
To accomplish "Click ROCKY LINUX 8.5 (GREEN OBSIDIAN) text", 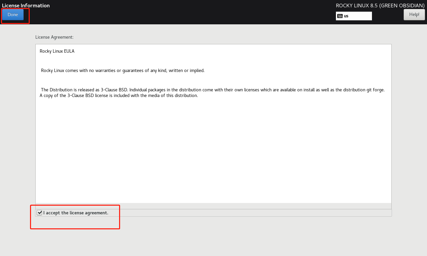I will point(380,5).
